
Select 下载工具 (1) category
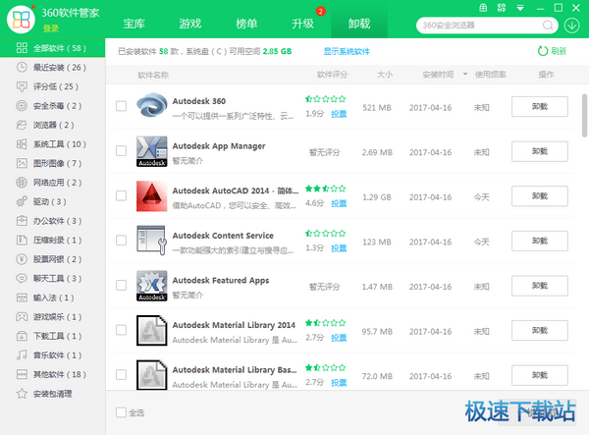point(53,336)
